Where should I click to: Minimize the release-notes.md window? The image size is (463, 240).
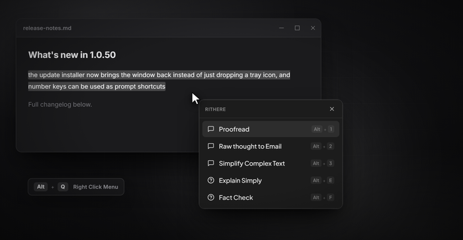point(281,28)
